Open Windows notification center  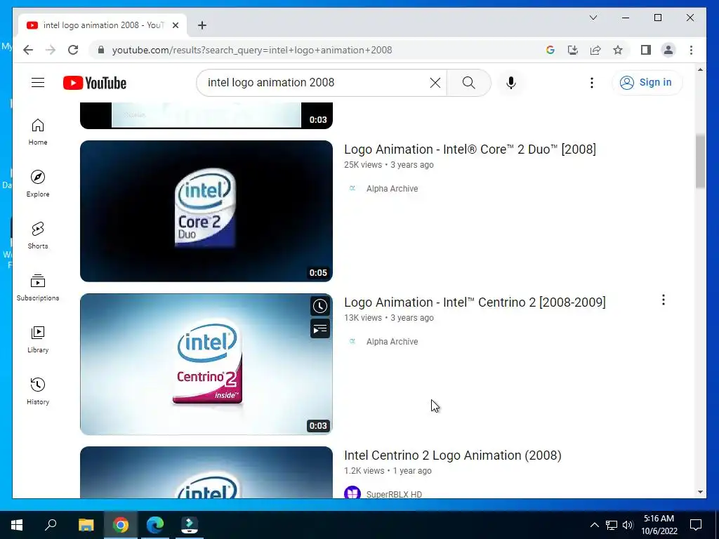(x=696, y=525)
